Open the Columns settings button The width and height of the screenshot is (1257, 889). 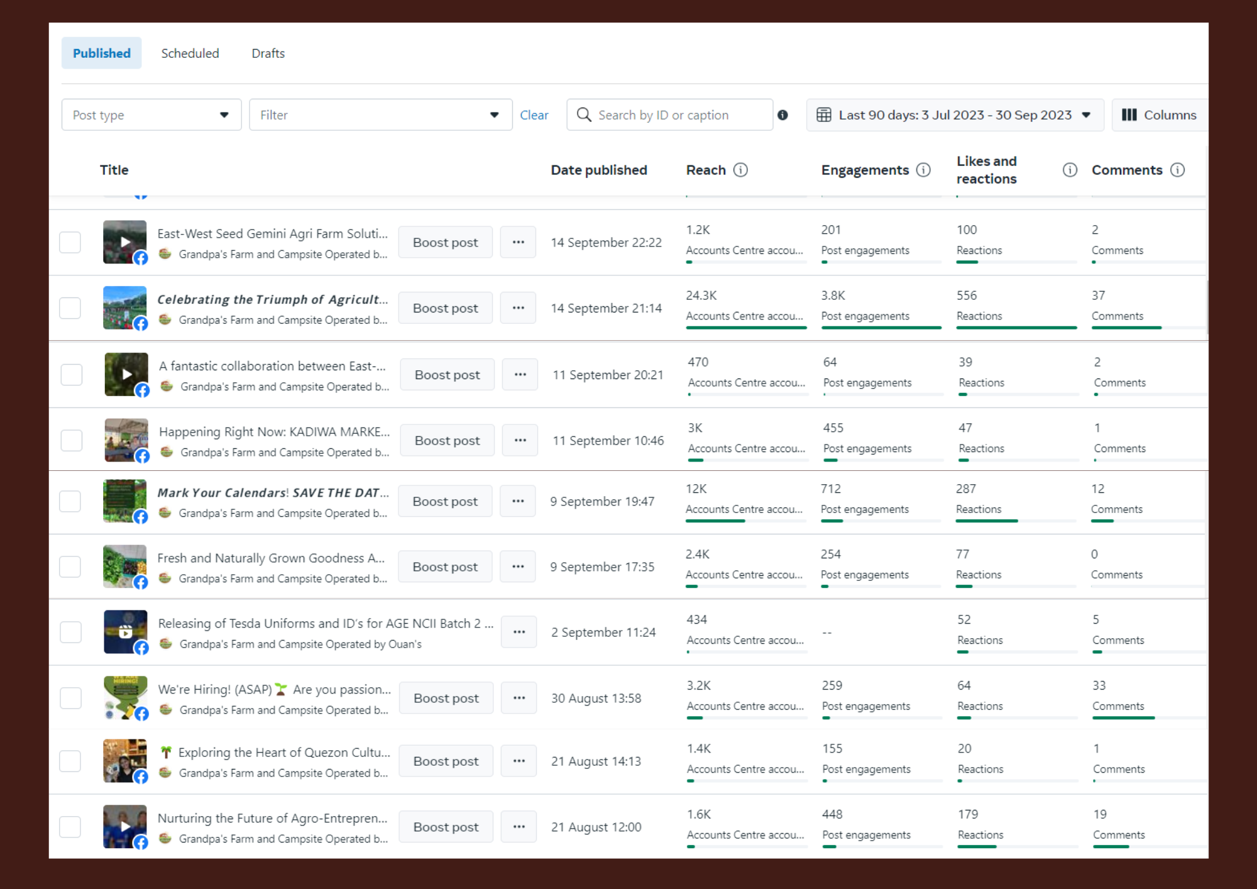[x=1159, y=115]
